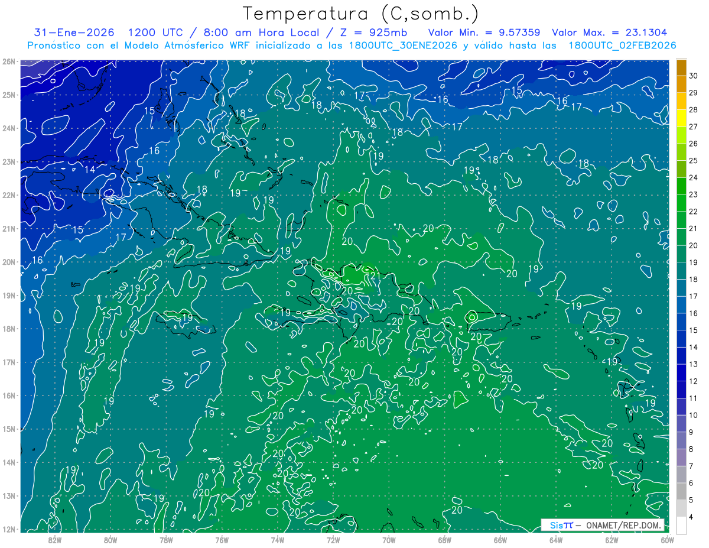The height and width of the screenshot is (548, 709).
Task: Click the '12N' latitude axis label
Action: 8,529
